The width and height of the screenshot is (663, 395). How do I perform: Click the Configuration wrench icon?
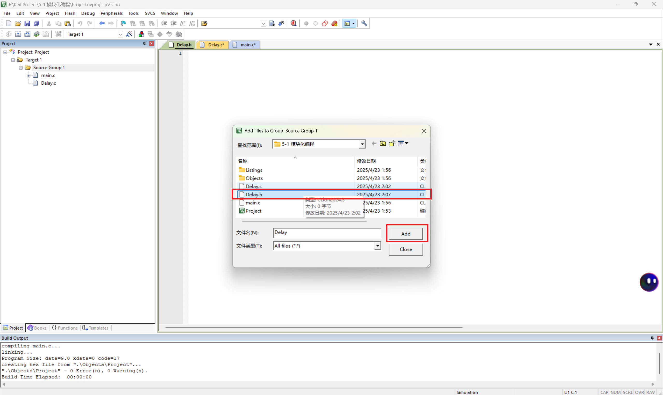[364, 24]
